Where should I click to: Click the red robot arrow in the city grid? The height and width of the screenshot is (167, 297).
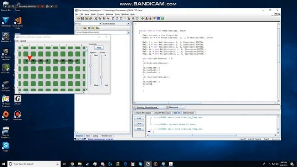29,58
